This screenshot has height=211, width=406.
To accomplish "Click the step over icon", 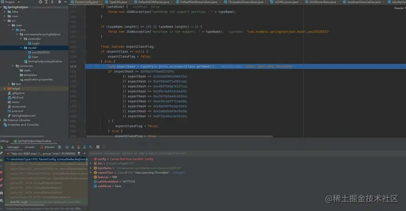I will 67,147.
